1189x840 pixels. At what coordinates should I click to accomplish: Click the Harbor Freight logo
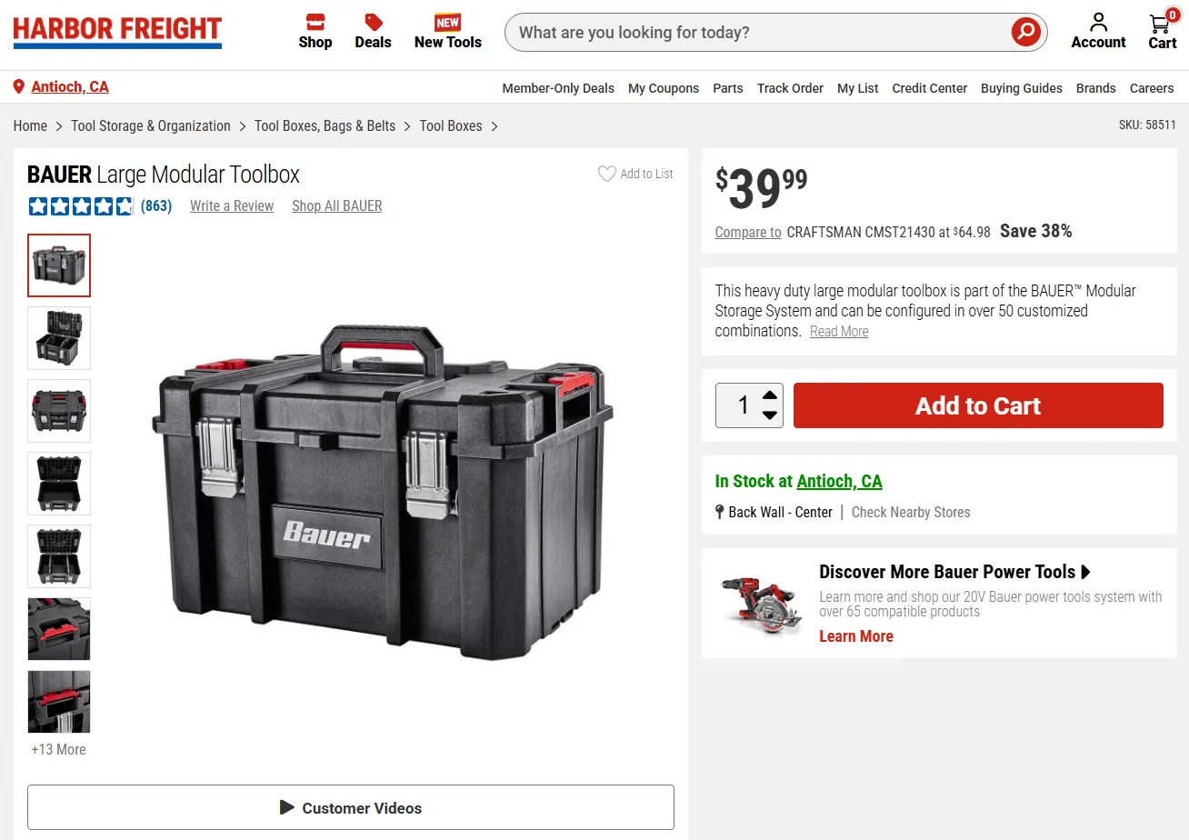117,32
